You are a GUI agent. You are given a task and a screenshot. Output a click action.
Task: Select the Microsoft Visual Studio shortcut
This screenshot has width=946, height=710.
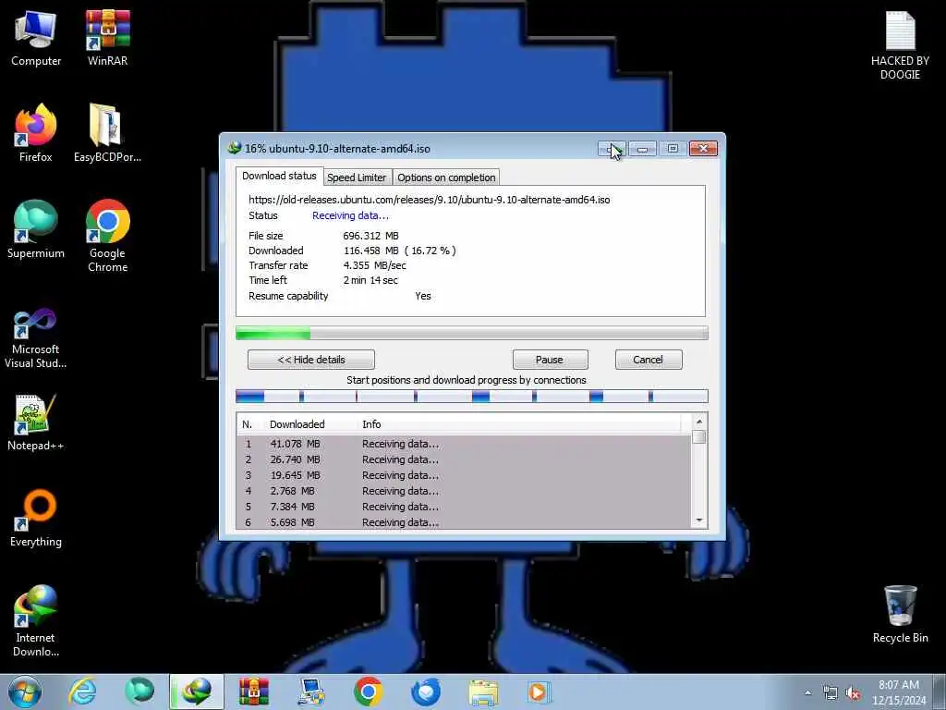(x=36, y=338)
